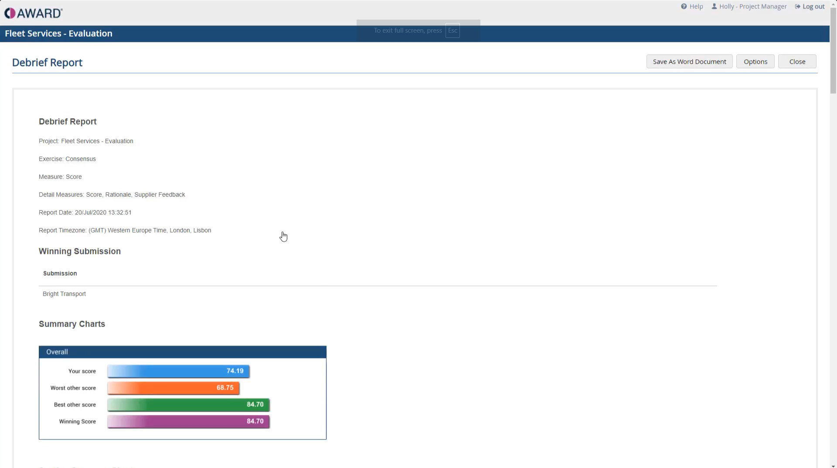Image resolution: width=837 pixels, height=468 pixels.
Task: Click the Summary Charts heading
Action: click(x=72, y=324)
